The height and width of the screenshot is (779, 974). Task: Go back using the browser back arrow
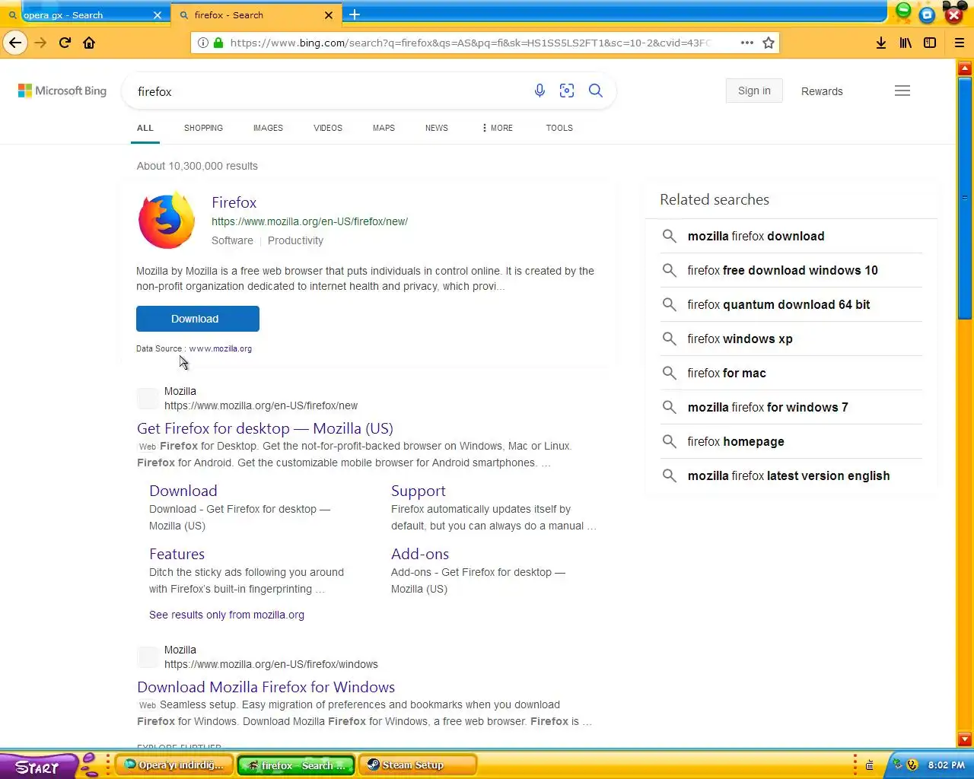(15, 43)
